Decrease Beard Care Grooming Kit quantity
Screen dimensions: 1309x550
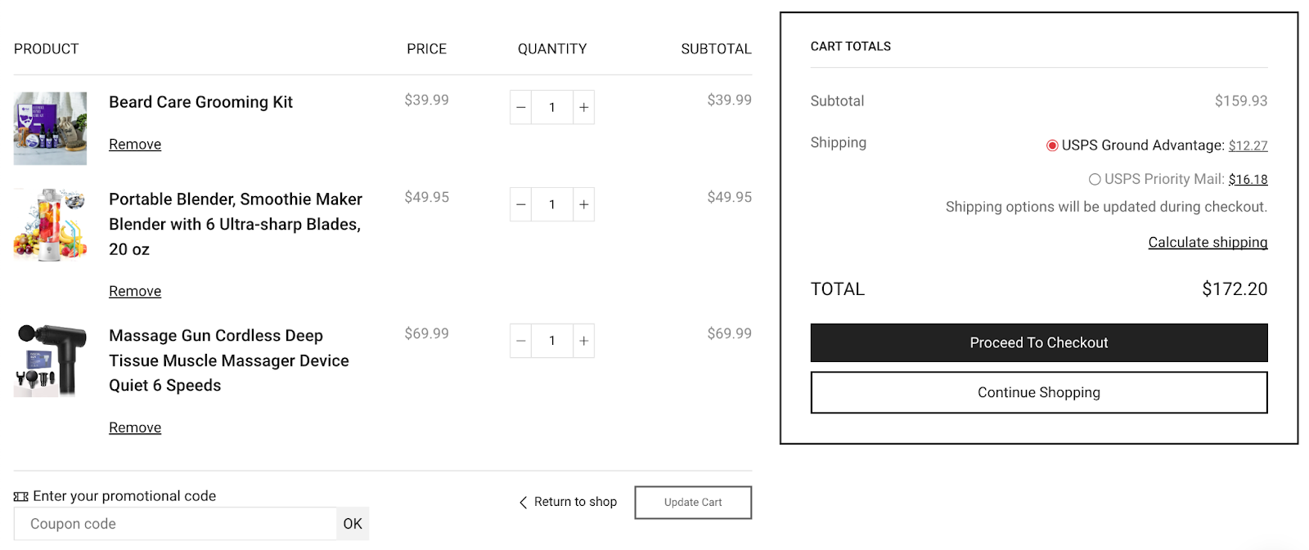(x=520, y=107)
